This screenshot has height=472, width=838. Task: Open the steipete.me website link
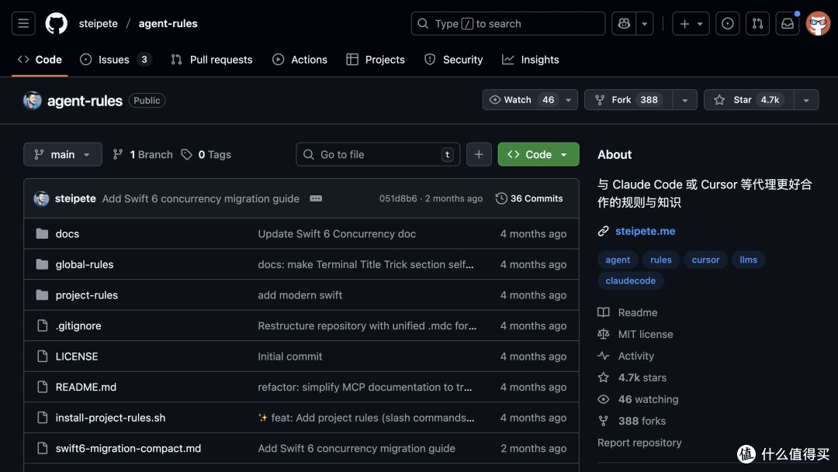coord(645,231)
